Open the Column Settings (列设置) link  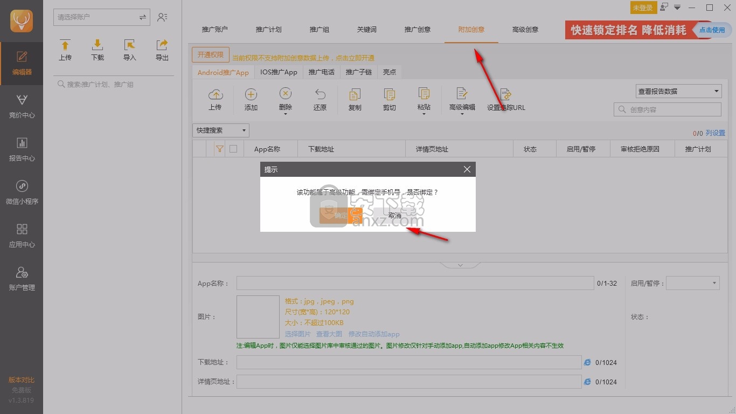click(716, 133)
